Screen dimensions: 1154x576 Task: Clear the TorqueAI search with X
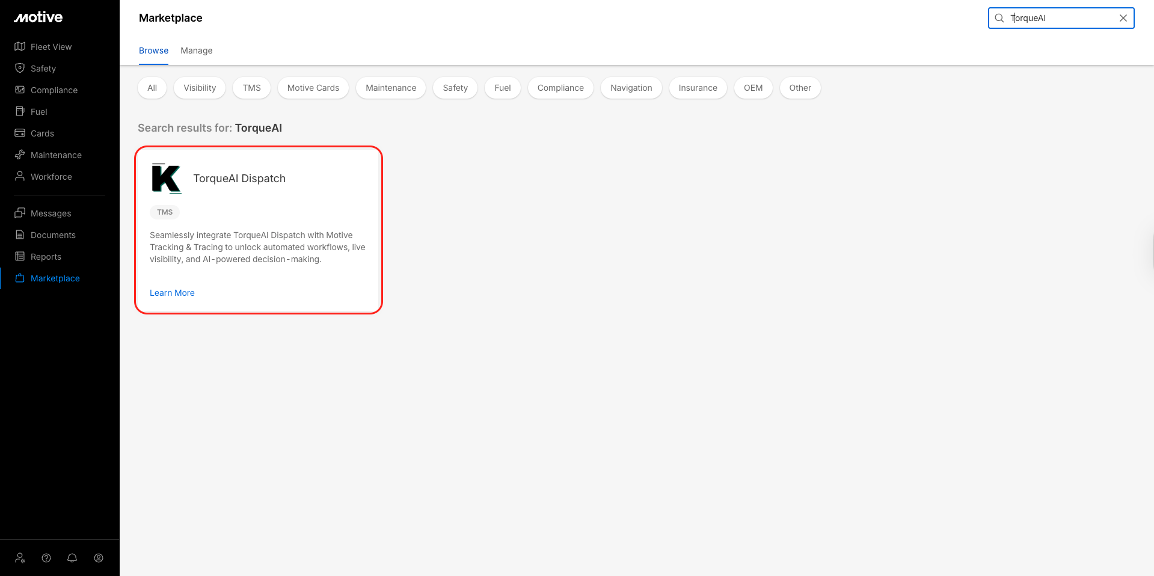click(x=1123, y=18)
